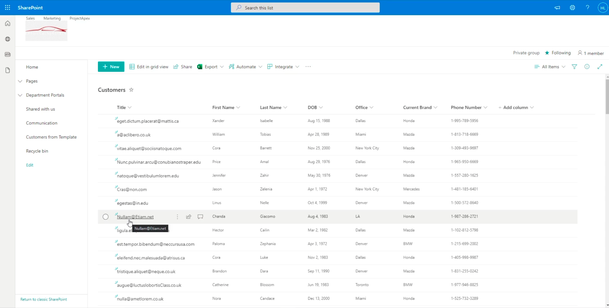The height and width of the screenshot is (308, 609).
Task: Open the settings gear icon
Action: coord(572,8)
